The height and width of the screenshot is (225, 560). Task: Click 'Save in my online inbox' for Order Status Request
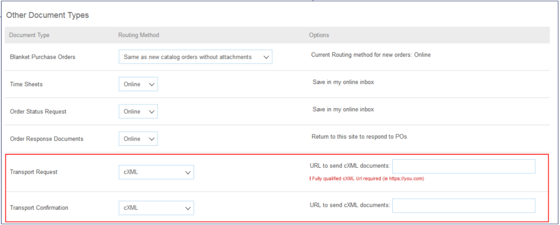click(343, 109)
